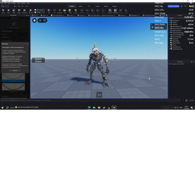Activate the Transform tool

(24, 11)
